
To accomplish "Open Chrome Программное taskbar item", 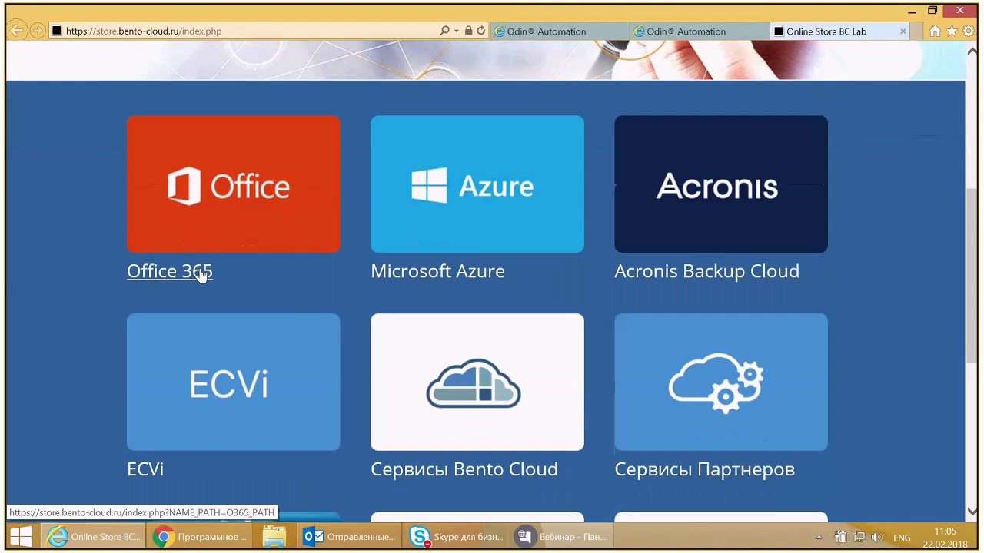I will (x=201, y=537).
